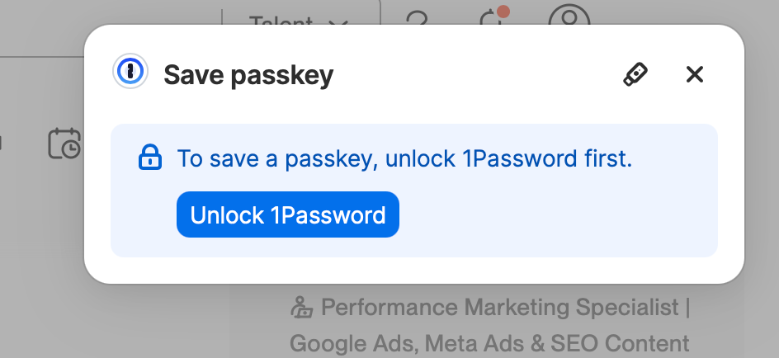This screenshot has width=779, height=358.
Task: Click the person icon beside job title
Action: tap(302, 309)
